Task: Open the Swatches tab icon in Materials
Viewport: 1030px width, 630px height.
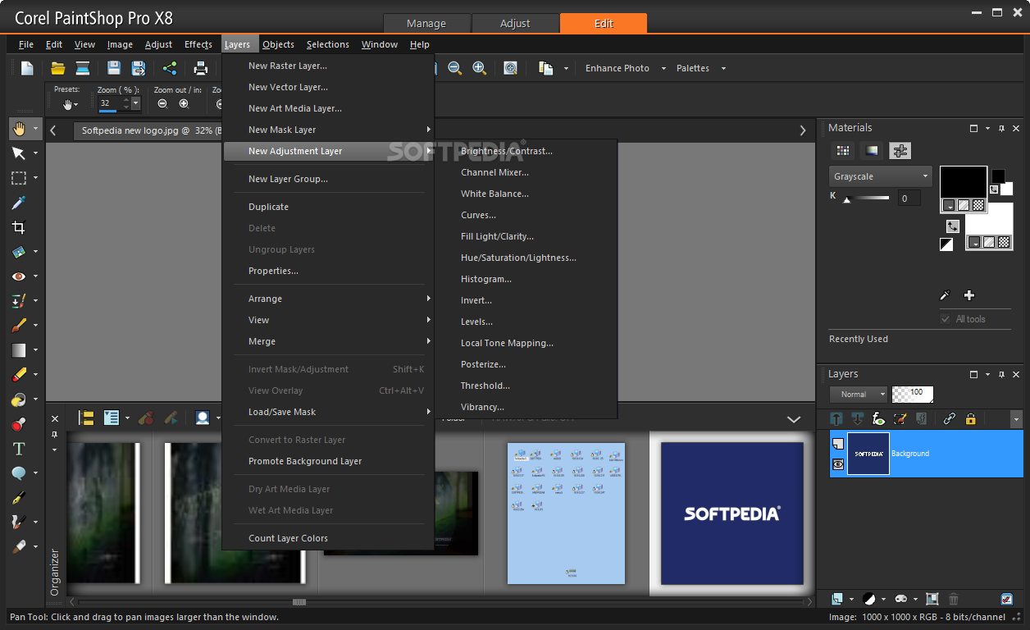Action: click(842, 151)
